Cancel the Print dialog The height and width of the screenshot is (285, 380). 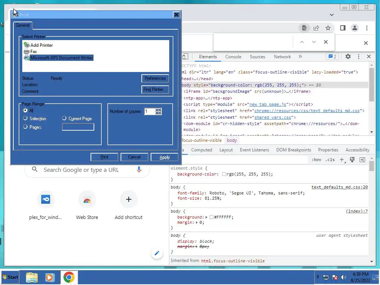(x=134, y=157)
